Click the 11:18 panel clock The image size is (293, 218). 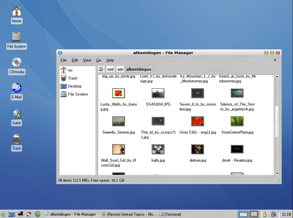[x=286, y=214]
